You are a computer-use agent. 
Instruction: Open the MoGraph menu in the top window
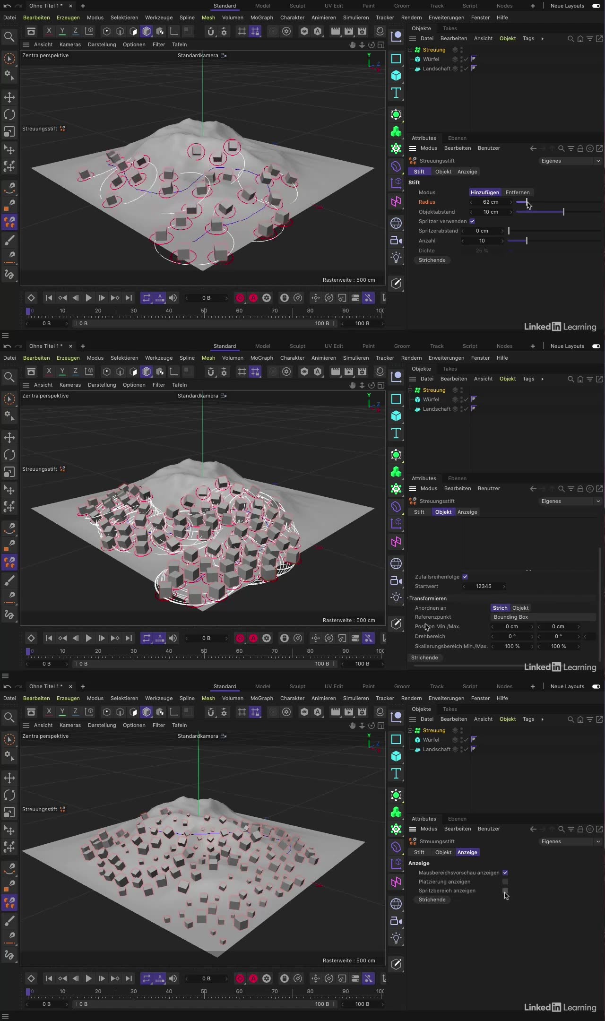coord(261,17)
